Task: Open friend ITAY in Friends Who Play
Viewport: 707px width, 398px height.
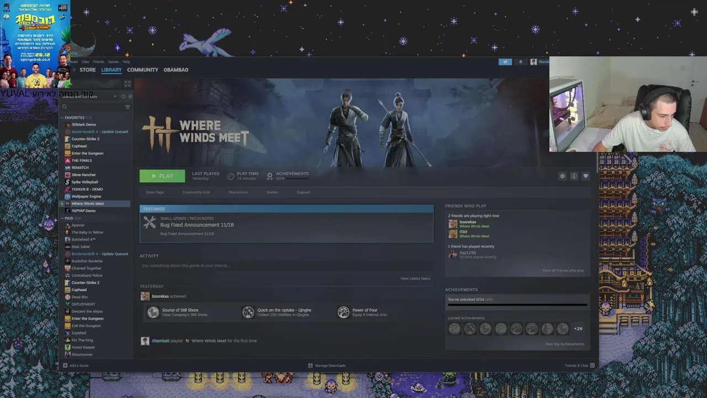Action: [468, 233]
